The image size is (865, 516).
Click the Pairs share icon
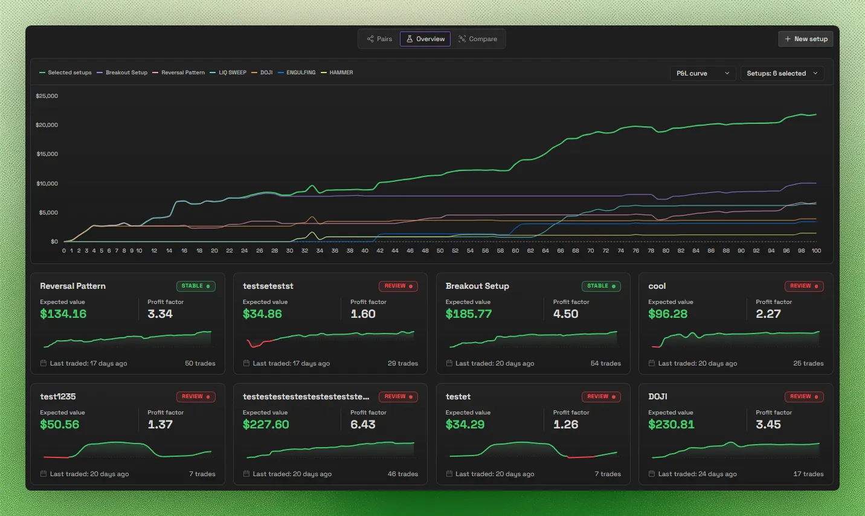370,39
